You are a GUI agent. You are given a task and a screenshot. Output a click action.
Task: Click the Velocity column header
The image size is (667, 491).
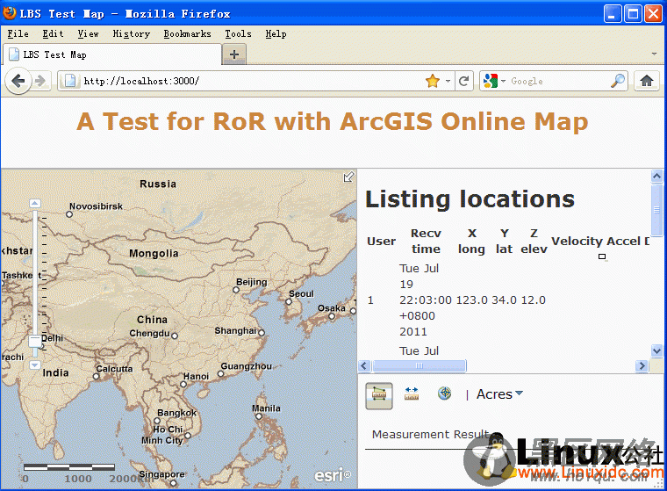tap(577, 241)
